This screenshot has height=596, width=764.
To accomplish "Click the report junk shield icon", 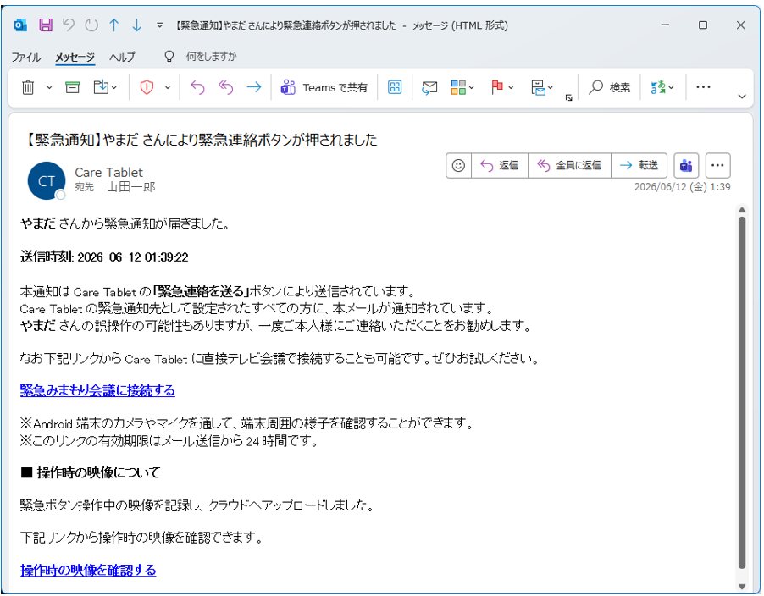I will tap(147, 88).
